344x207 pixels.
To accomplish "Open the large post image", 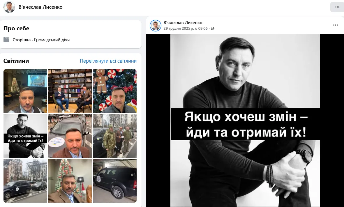I will [245, 120].
